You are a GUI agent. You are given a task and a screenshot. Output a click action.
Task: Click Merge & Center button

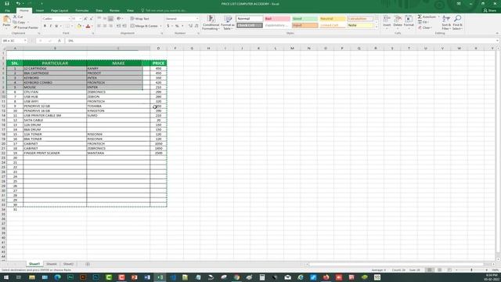tap(144, 26)
